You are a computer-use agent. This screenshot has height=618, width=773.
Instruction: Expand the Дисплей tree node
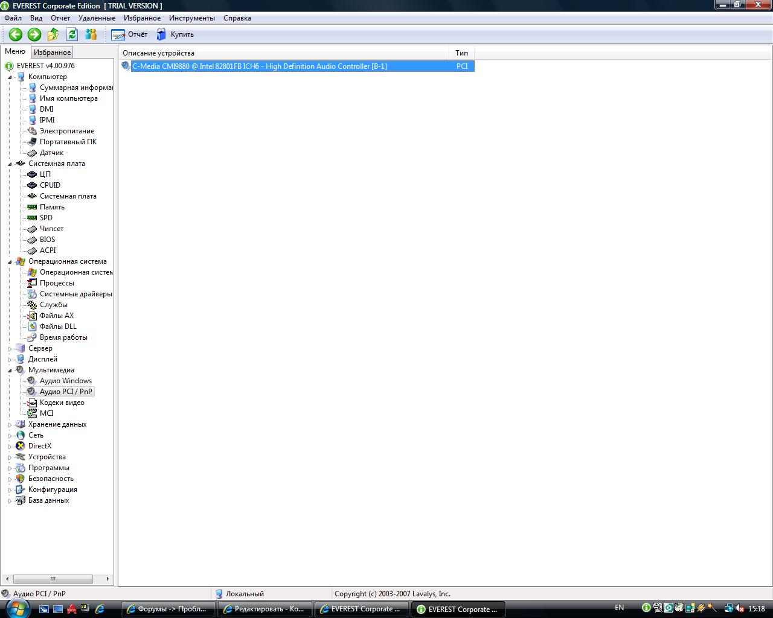(x=10, y=360)
